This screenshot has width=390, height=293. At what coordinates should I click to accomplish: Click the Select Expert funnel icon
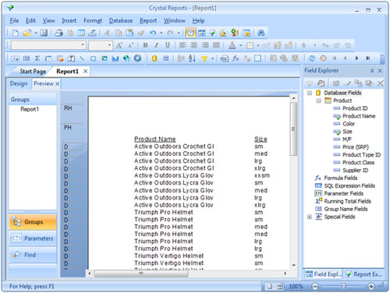(x=204, y=58)
